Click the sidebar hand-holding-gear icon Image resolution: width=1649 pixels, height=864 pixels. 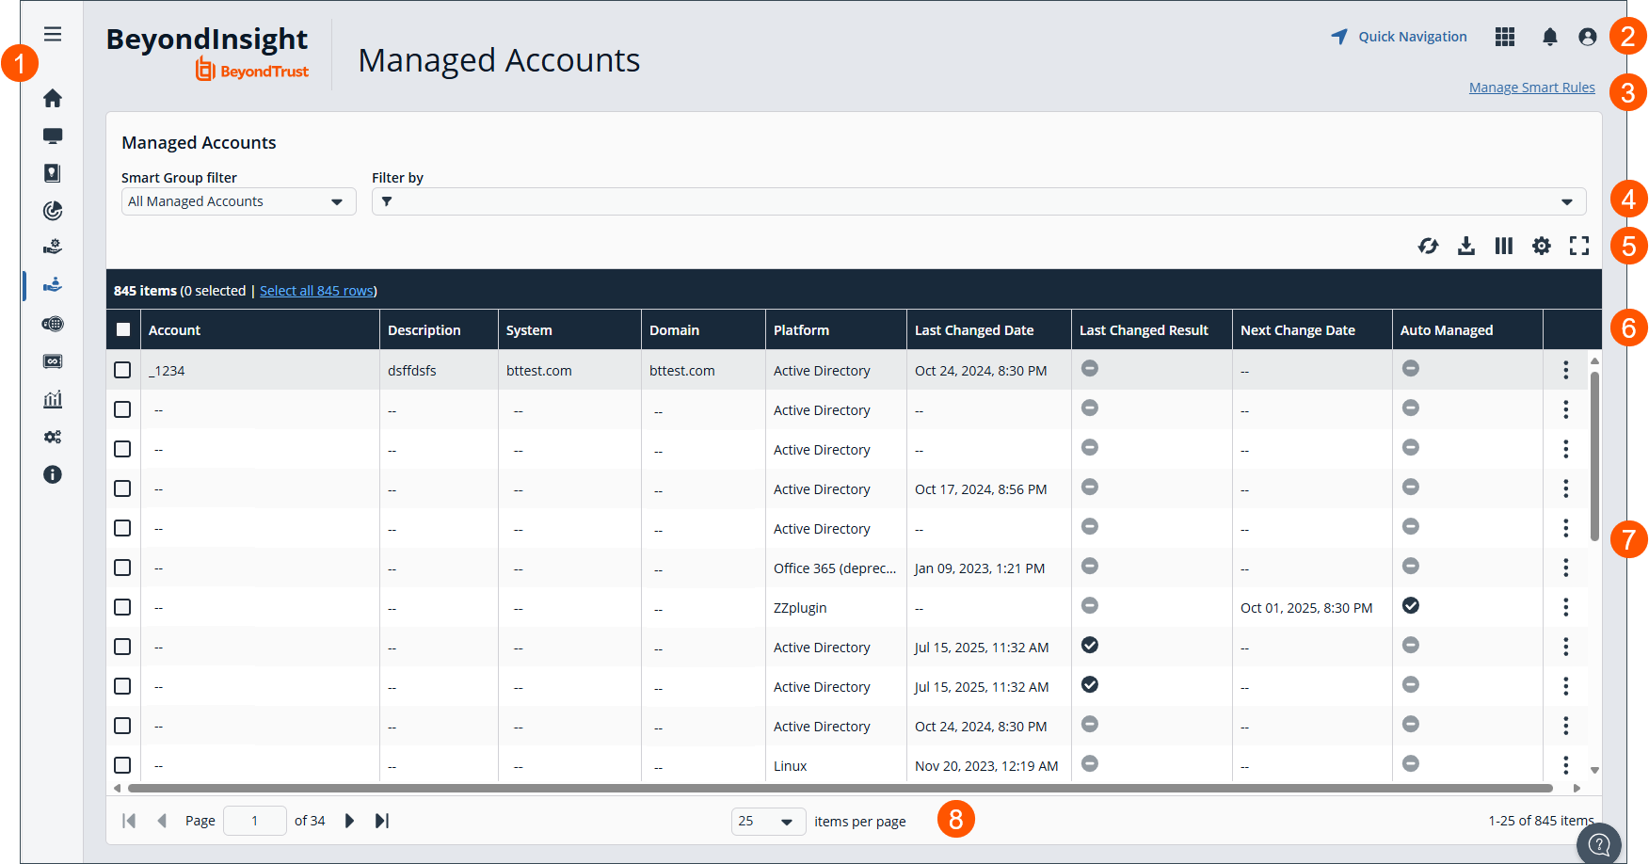tap(53, 247)
